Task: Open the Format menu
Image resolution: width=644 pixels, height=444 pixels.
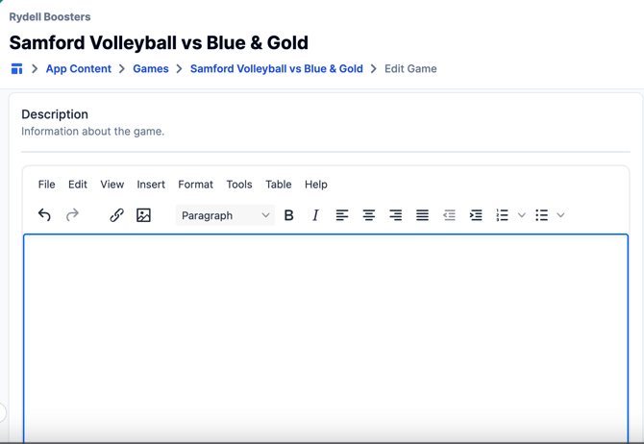Action: coord(195,185)
